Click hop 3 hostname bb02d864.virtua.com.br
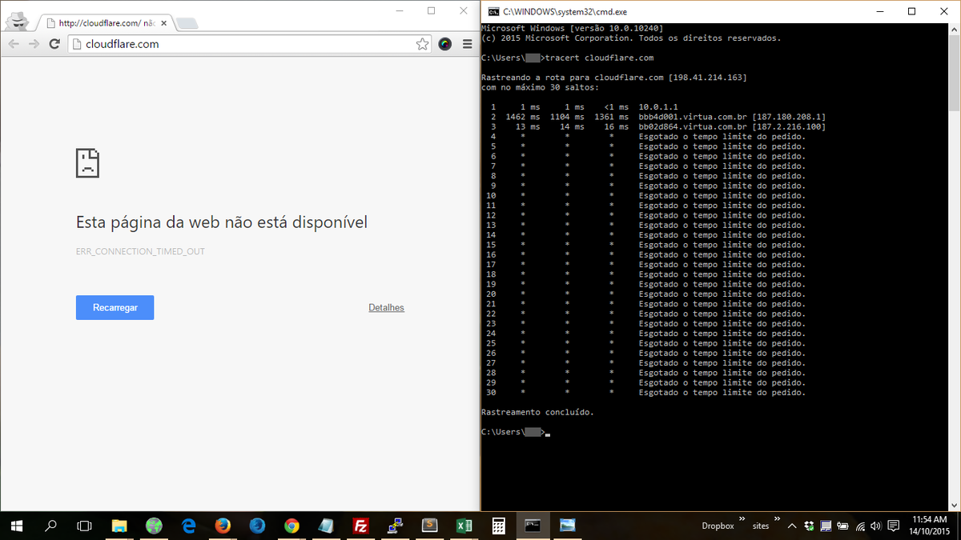The height and width of the screenshot is (540, 961). pyautogui.click(x=693, y=126)
